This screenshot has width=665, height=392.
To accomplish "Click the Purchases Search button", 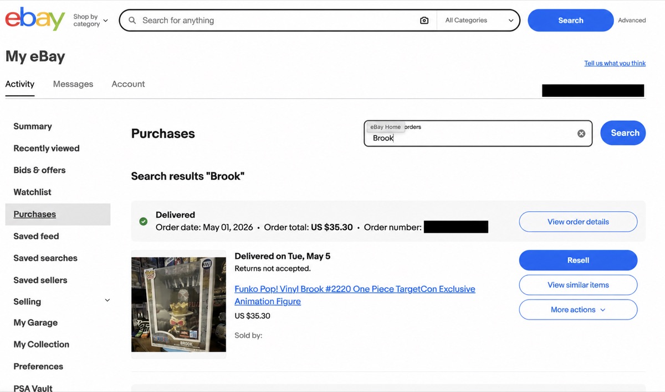I will coord(623,133).
